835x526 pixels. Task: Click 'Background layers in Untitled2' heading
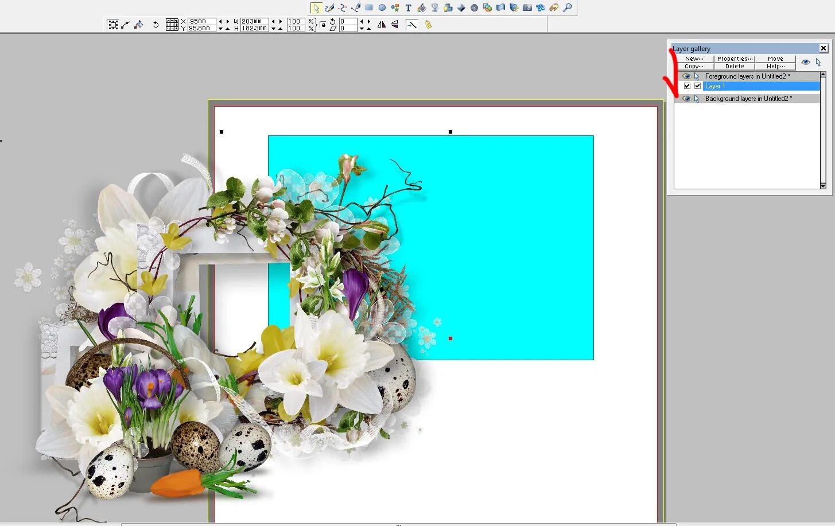(x=748, y=99)
